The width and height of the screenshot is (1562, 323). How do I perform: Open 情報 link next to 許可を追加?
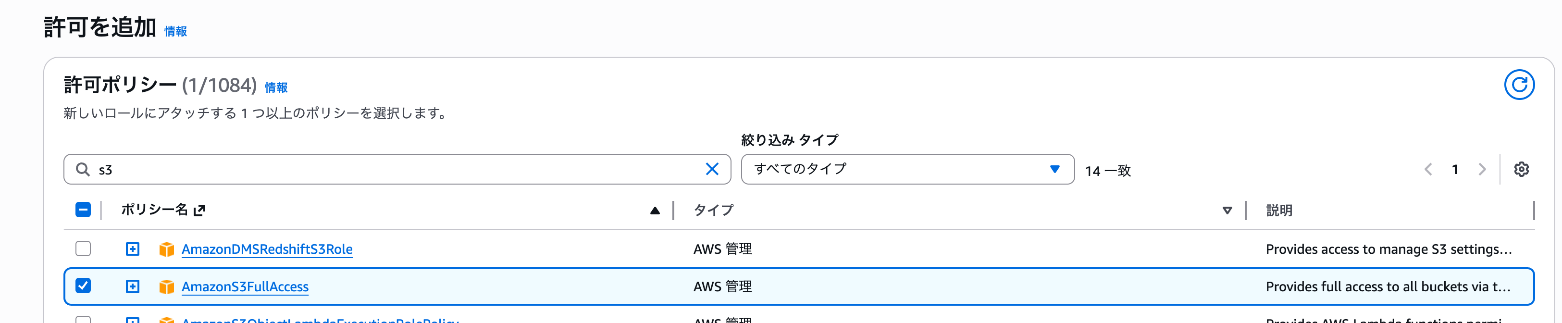coord(175,31)
